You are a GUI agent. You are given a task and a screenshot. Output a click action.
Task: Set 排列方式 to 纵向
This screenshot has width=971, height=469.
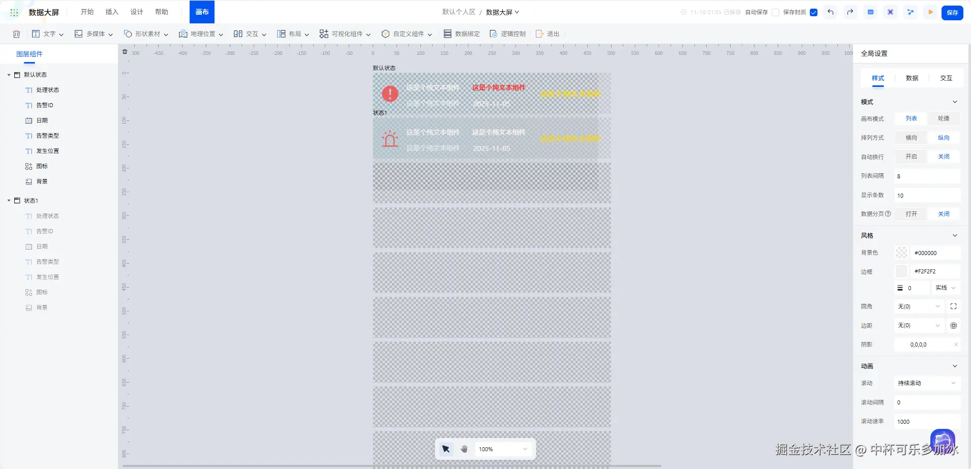point(944,138)
